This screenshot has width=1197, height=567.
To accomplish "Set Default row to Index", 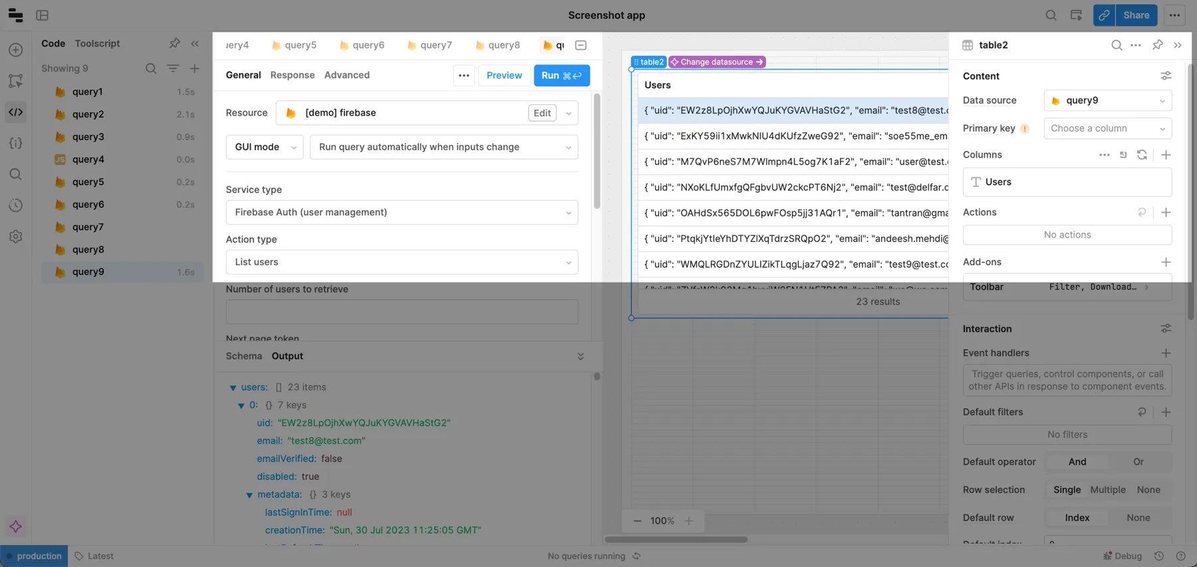I will point(1077,518).
